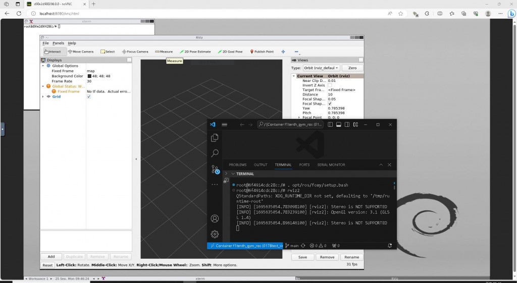517x283 pixels.
Task: Maximize VS Code panel with up chevron
Action: pos(381,165)
